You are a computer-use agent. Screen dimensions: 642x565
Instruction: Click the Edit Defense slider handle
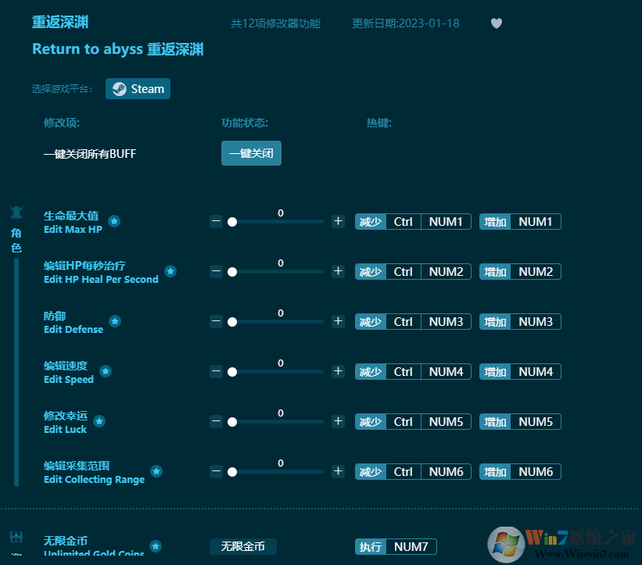pyautogui.click(x=232, y=322)
